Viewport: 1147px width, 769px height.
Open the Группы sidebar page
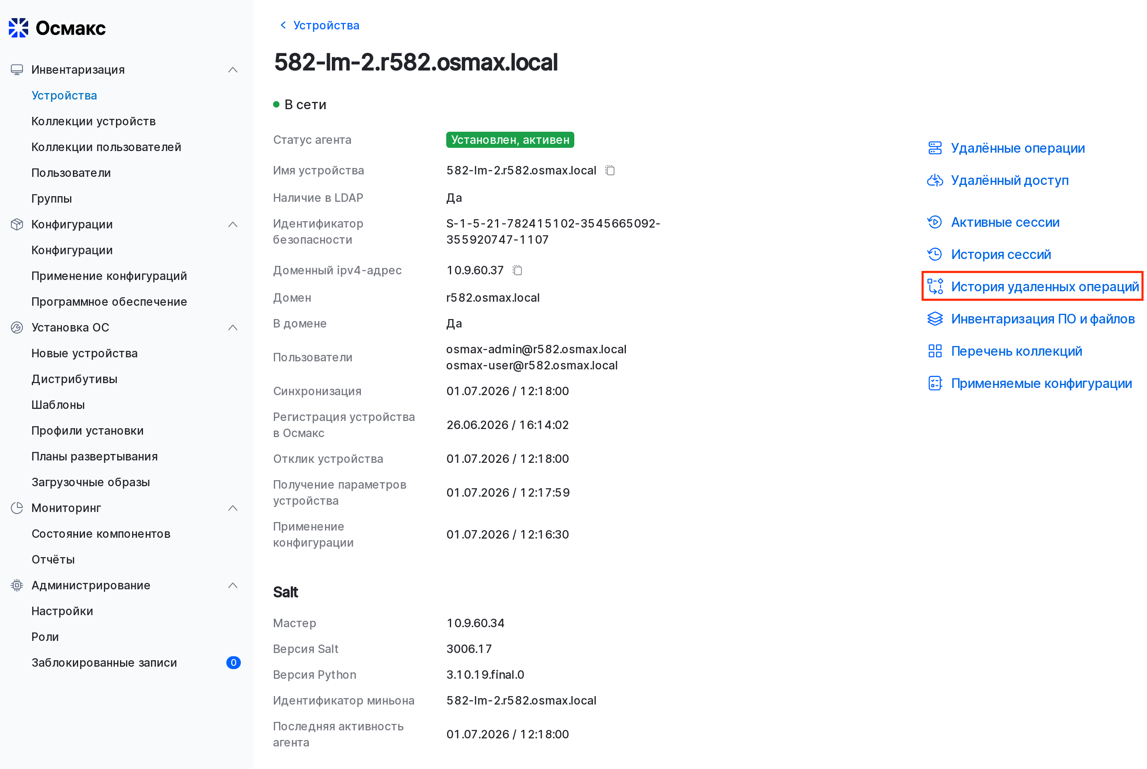point(52,198)
